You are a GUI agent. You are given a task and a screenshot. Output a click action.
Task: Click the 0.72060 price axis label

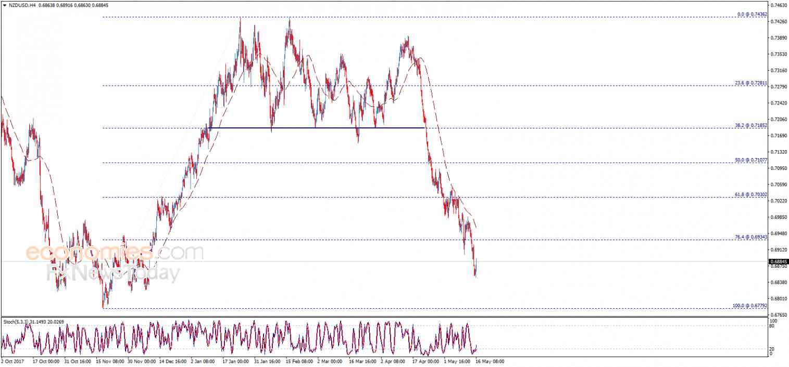pyautogui.click(x=778, y=119)
